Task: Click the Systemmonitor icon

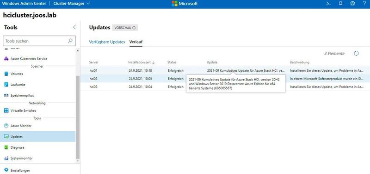Action: point(6,158)
